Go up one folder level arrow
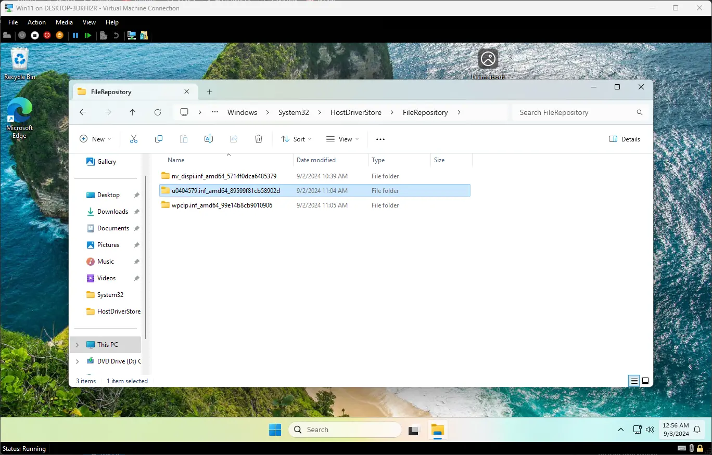712x455 pixels. [133, 112]
